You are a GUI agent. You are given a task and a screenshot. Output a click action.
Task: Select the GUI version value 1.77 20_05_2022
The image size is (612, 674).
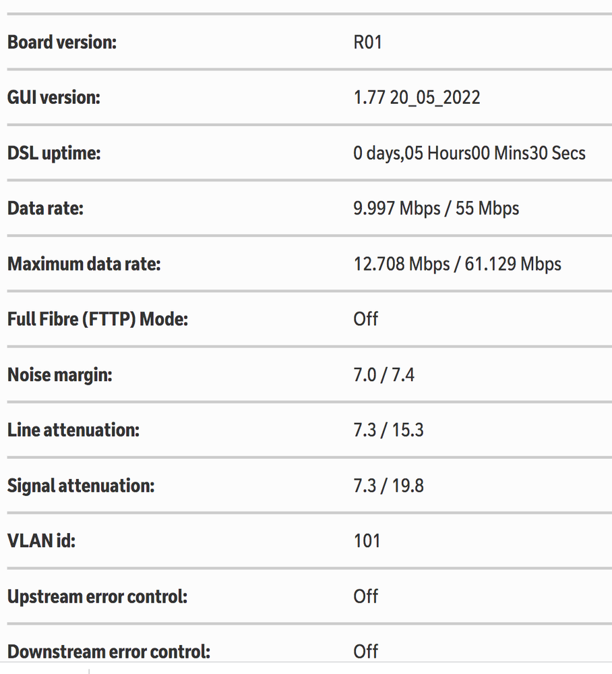(417, 97)
